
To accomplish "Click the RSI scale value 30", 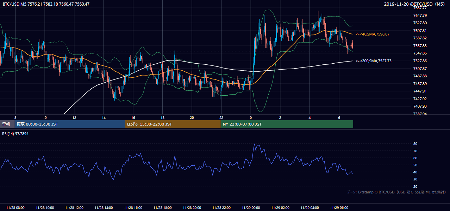I will click(x=415, y=179).
